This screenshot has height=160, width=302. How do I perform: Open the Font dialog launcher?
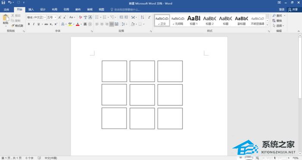coord(92,31)
